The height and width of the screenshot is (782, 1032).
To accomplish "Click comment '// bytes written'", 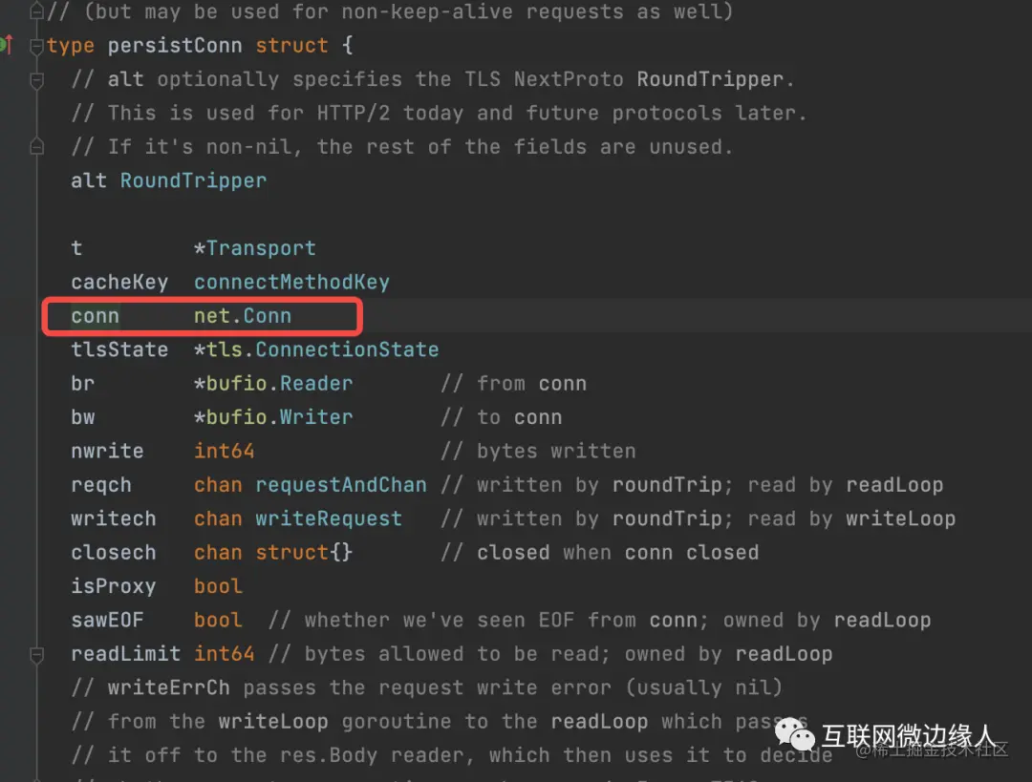I will tap(538, 452).
